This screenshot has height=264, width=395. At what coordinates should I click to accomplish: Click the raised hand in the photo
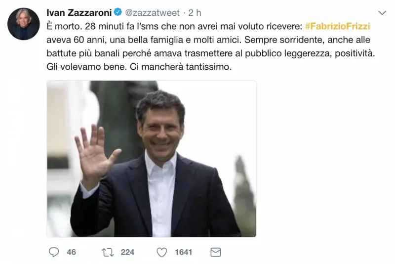pyautogui.click(x=97, y=154)
